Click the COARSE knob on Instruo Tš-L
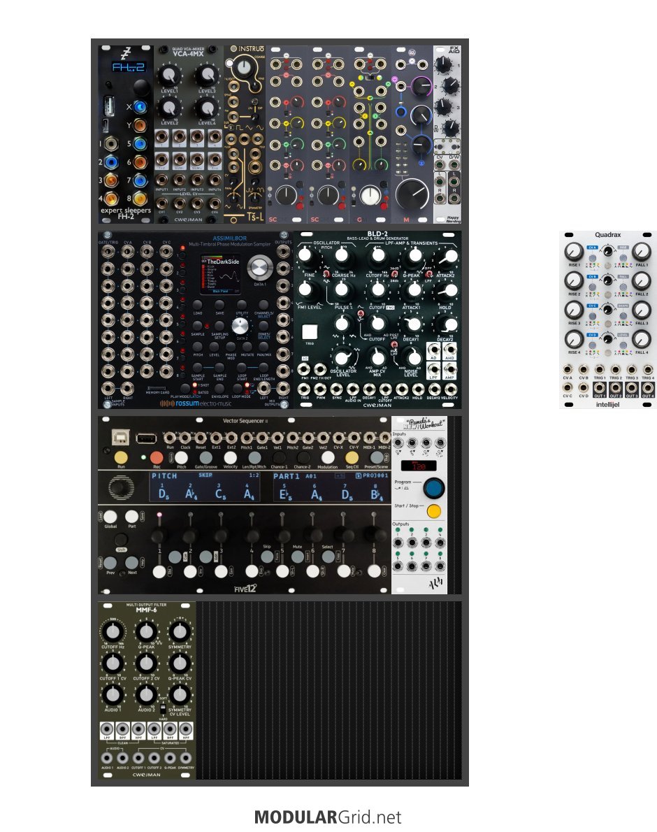This screenshot has height=832, width=657. (244, 68)
